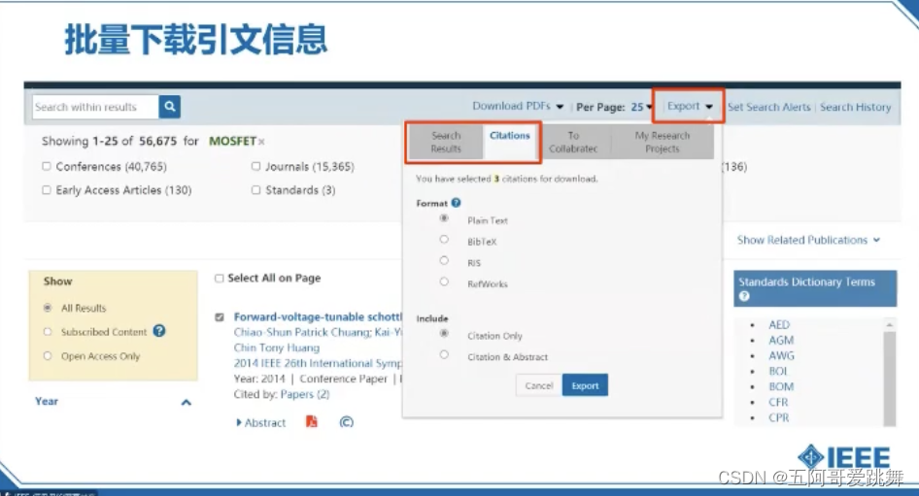Open author Chiao-Shun Patrick Chuang link
The height and width of the screenshot is (496, 919).
coord(302,332)
